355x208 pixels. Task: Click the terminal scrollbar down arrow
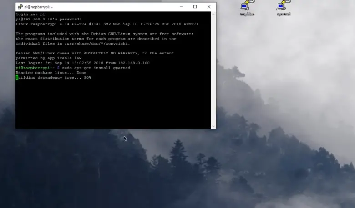(213, 126)
